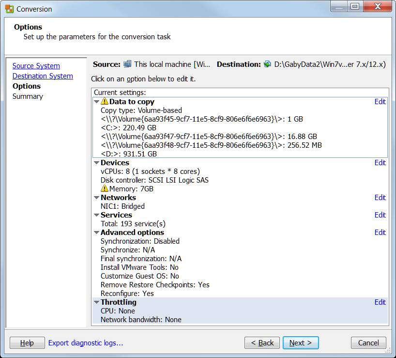Screen dimensions: 396x358
Task: Collapse the Throttling section
Action: (x=96, y=302)
